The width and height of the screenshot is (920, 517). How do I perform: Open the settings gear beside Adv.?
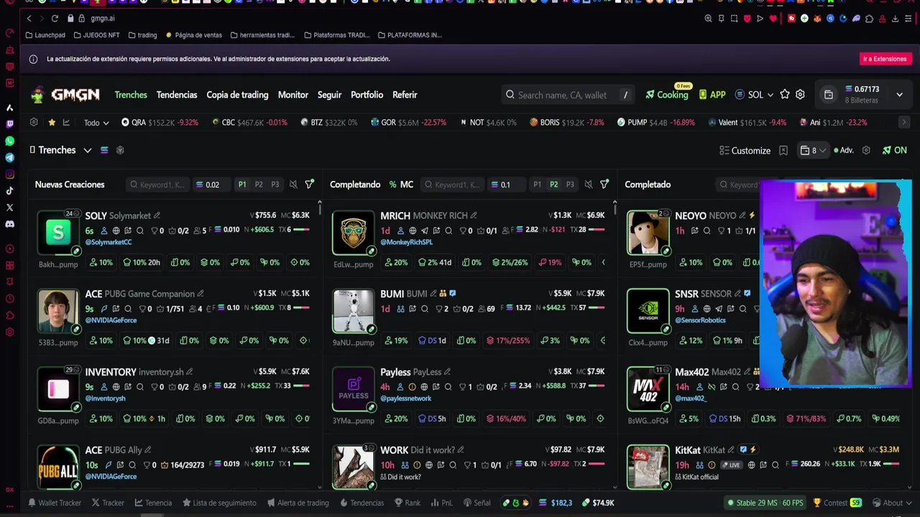click(866, 150)
